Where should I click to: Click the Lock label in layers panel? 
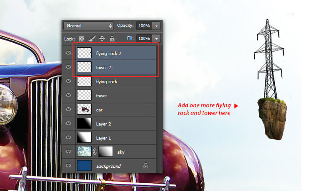(70, 39)
